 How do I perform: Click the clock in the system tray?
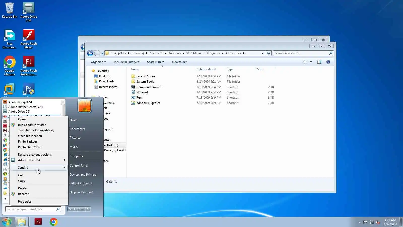point(390,222)
